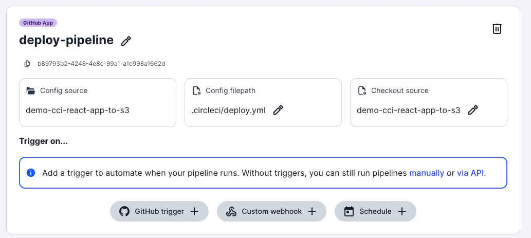
Task: Click the Checkout source file icon
Action: pyautogui.click(x=362, y=91)
